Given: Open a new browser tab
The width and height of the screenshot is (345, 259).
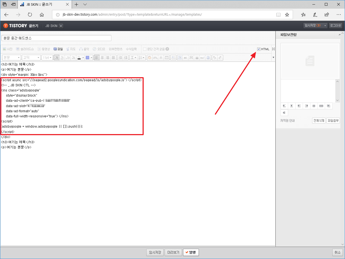Looking at the screenshot, I should 77,4.
